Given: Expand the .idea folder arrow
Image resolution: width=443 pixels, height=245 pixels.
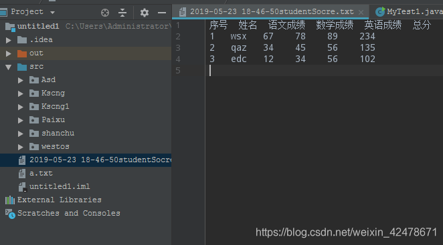Looking at the screenshot, I should 9,40.
